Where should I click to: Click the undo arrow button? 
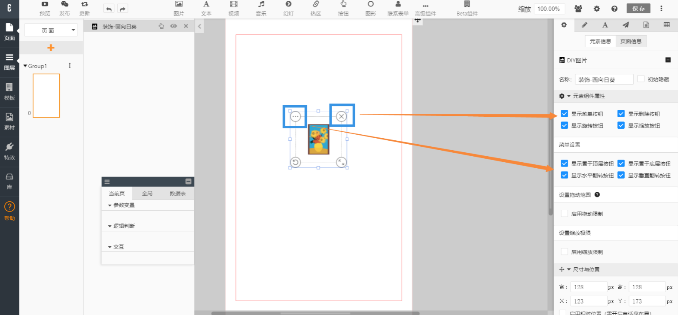(x=109, y=9)
